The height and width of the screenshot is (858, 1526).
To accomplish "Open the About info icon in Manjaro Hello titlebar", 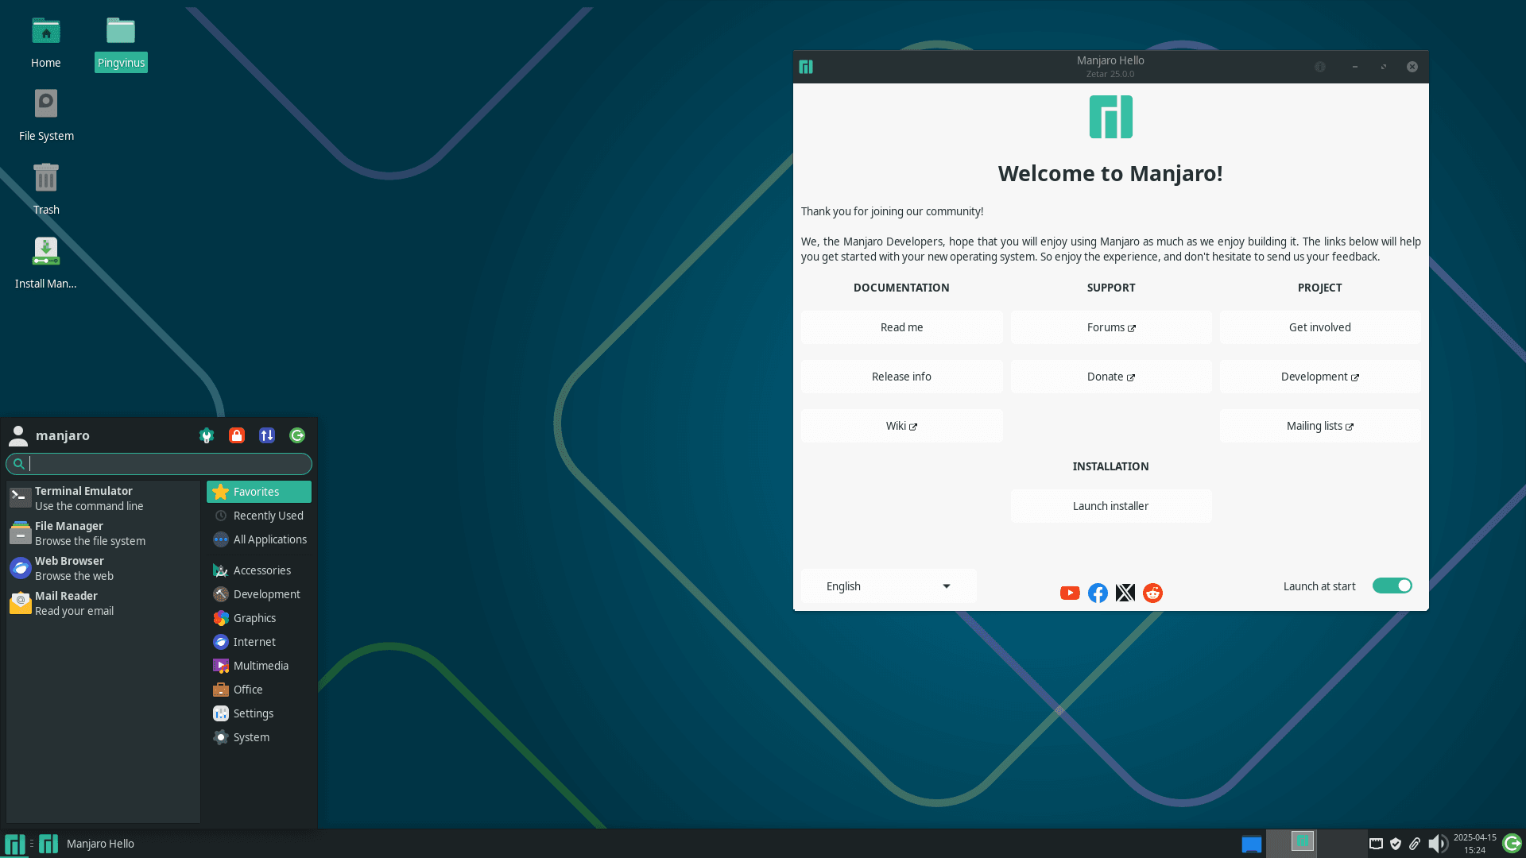I will [x=1320, y=67].
